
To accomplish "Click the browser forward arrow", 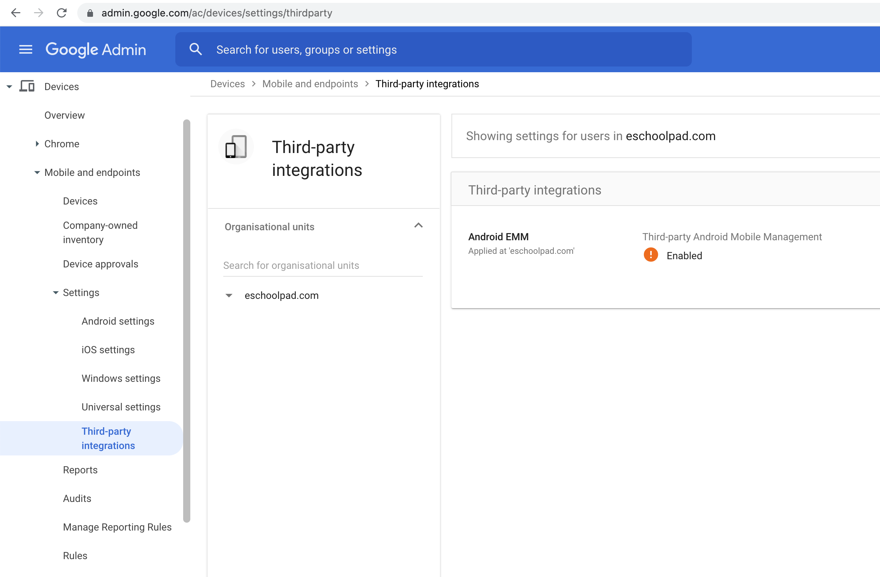I will (38, 13).
